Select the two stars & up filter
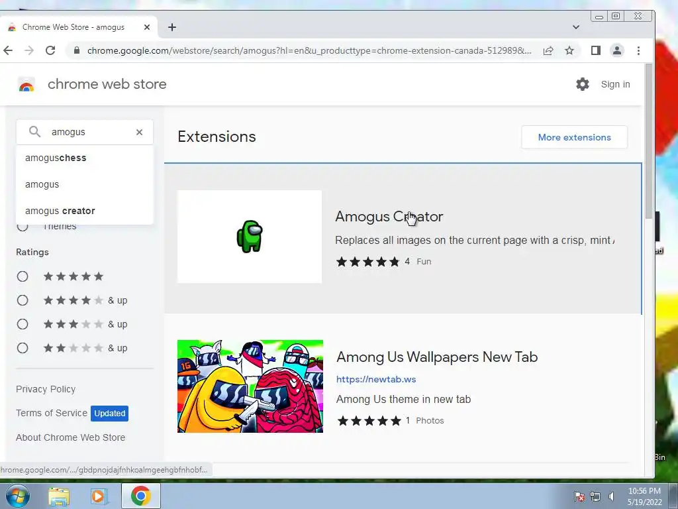Viewport: 678px width, 509px height. [23, 348]
